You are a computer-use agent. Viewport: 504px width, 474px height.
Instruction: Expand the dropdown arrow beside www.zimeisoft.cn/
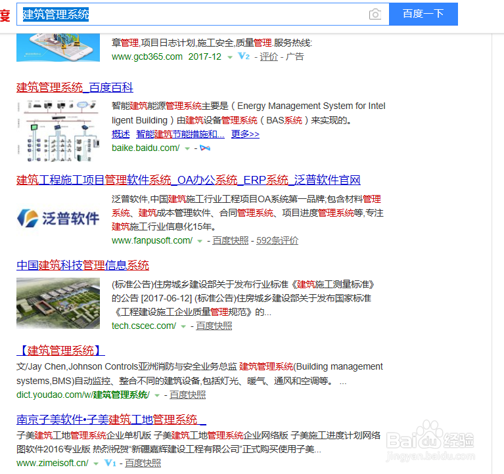(x=96, y=463)
